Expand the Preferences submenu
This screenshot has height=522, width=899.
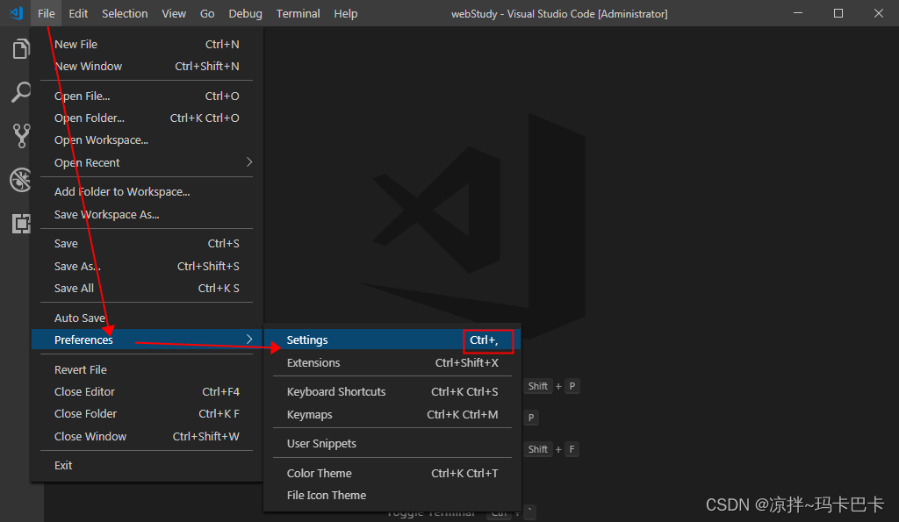click(147, 340)
